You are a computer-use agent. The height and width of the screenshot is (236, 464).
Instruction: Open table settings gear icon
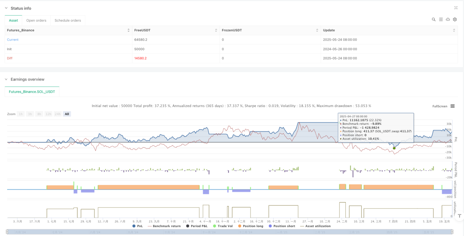(x=455, y=20)
